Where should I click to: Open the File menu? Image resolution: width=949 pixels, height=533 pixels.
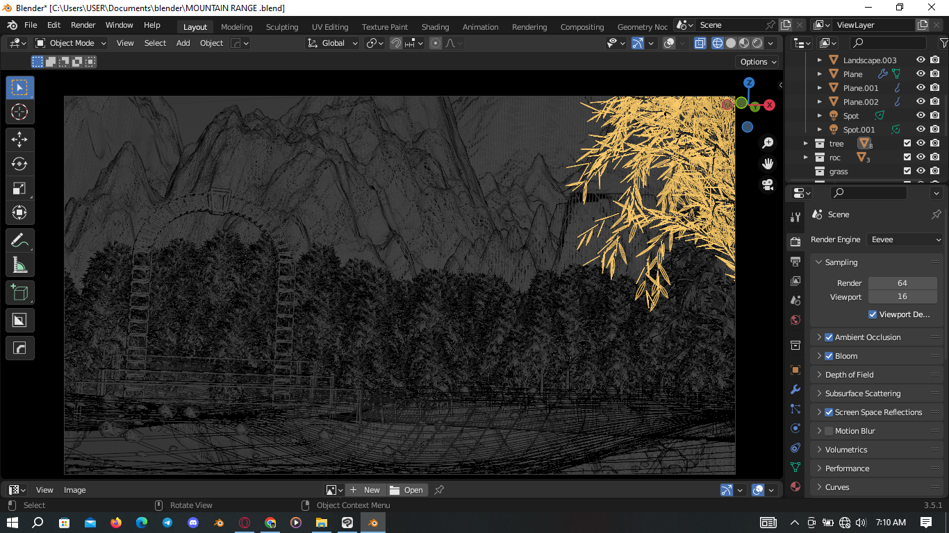31,25
